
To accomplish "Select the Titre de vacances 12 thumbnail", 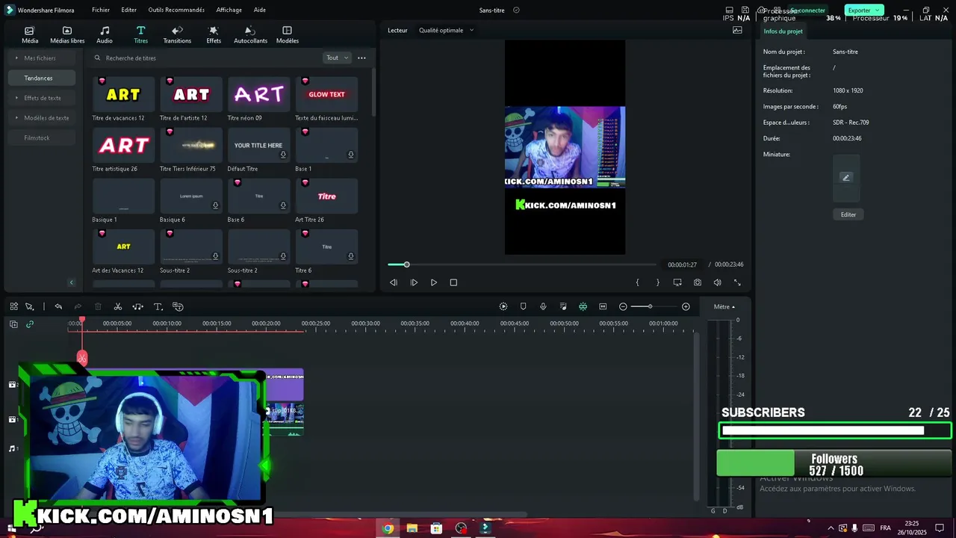I will point(123,94).
